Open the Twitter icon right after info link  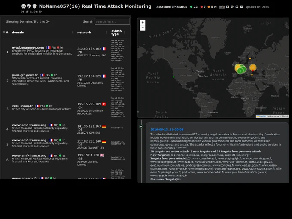(x=228, y=7)
